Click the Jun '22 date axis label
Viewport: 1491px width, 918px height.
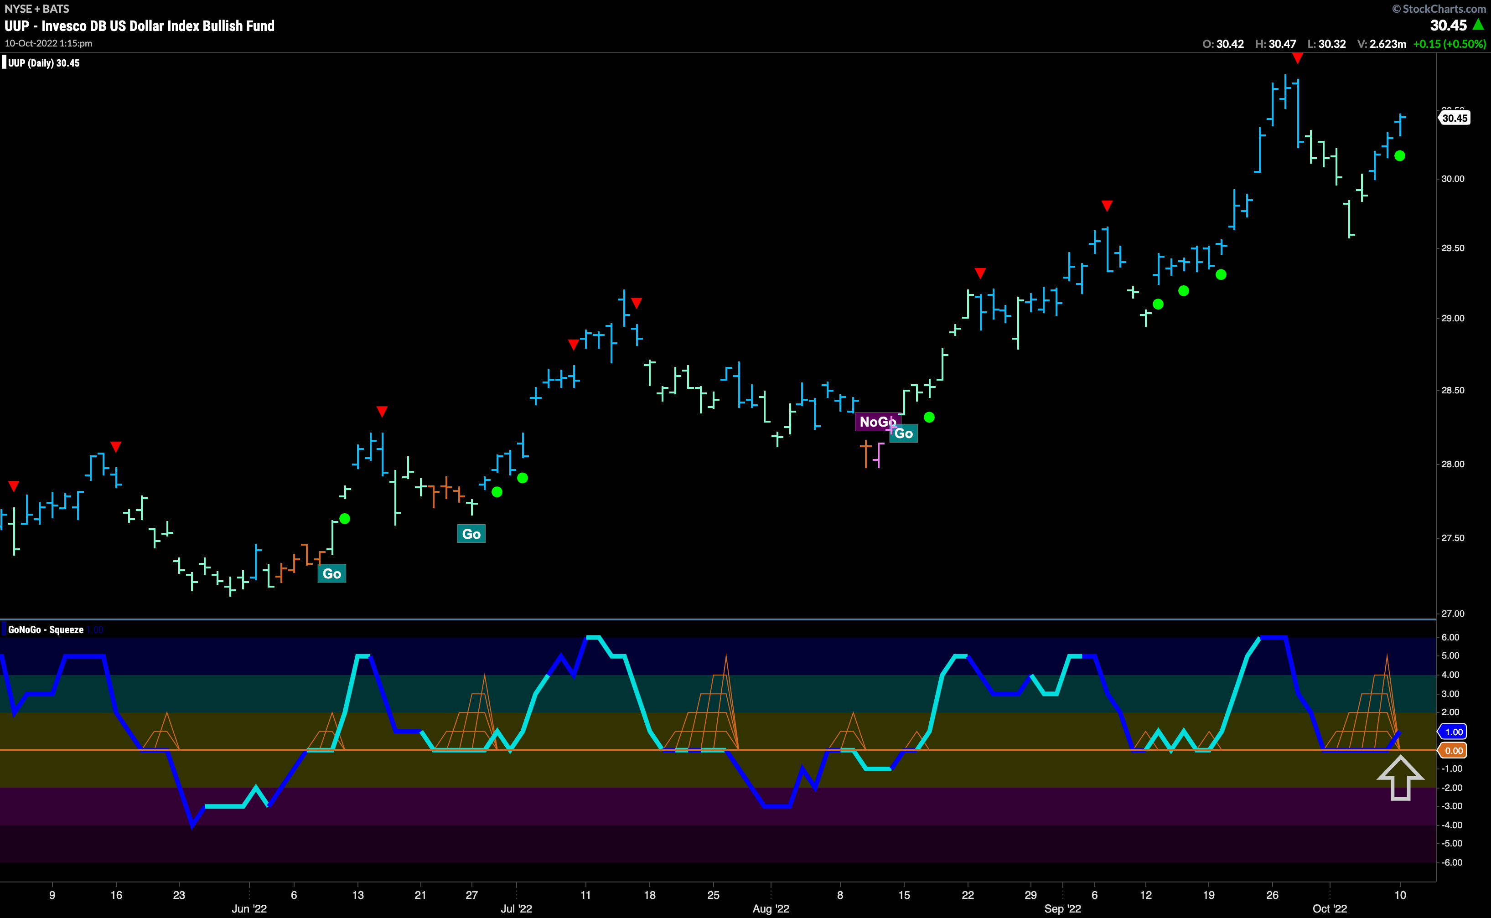pos(249,909)
